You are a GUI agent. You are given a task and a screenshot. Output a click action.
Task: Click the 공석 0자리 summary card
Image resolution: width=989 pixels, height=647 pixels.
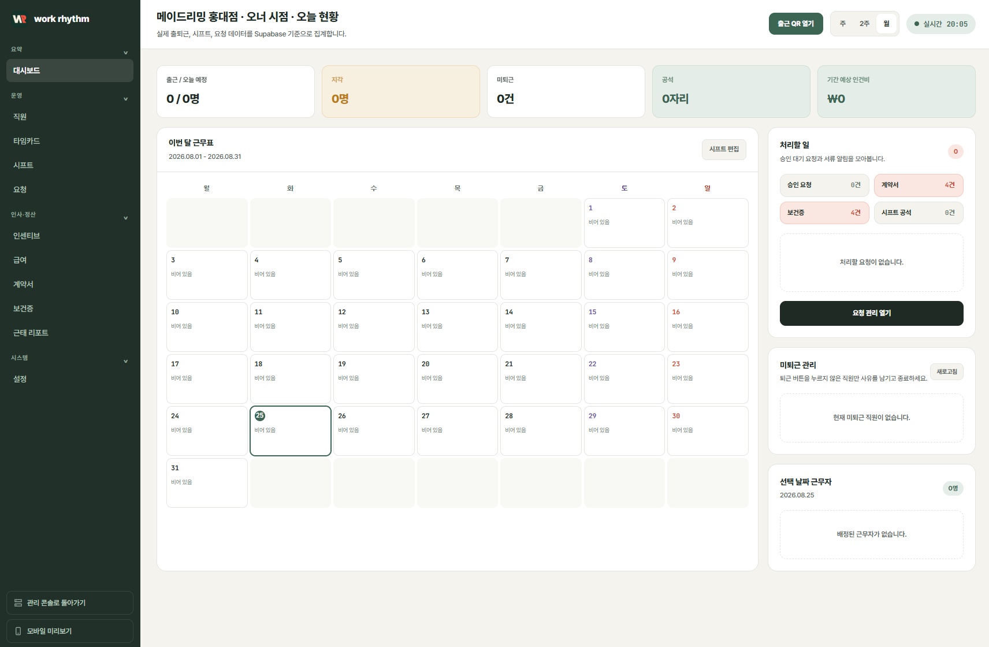[731, 91]
